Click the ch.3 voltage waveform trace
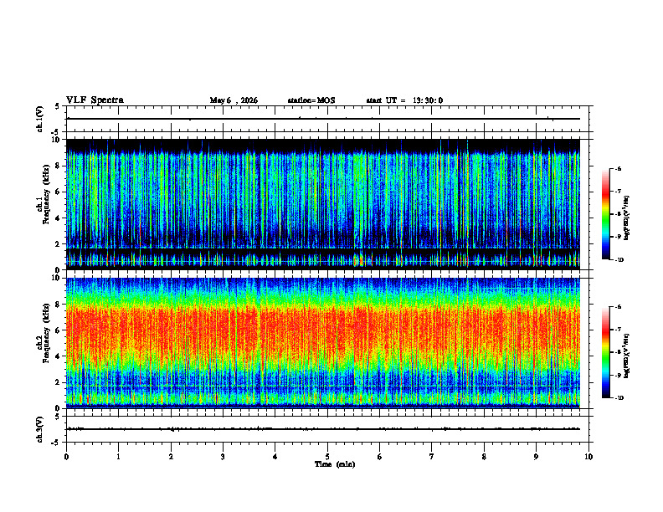 tap(323, 429)
